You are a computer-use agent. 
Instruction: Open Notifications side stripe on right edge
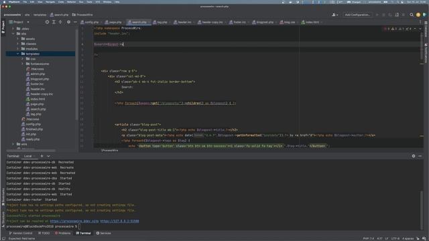[426, 53]
